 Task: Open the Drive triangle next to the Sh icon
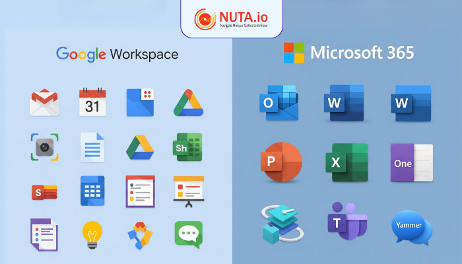click(140, 147)
